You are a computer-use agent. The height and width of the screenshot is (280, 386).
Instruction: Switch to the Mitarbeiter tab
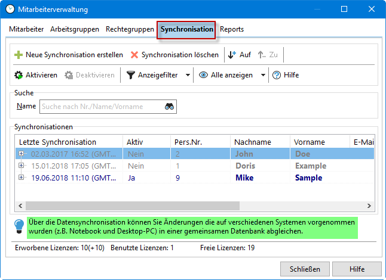(x=27, y=29)
